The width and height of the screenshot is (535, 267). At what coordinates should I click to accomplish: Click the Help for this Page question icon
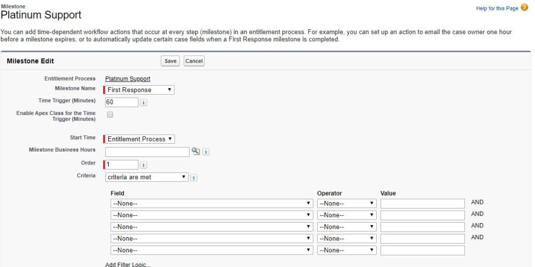(525, 8)
